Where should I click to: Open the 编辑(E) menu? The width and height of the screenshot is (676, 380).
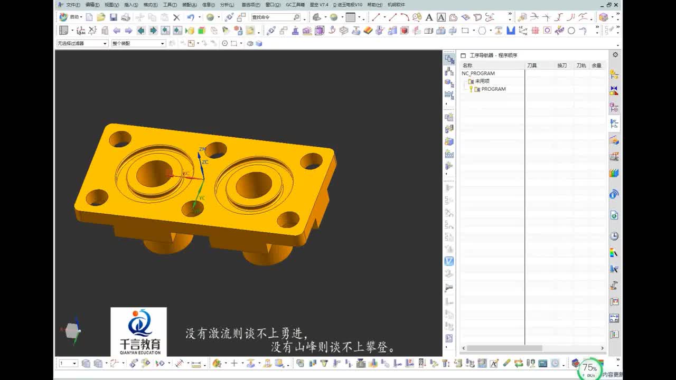pyautogui.click(x=92, y=5)
